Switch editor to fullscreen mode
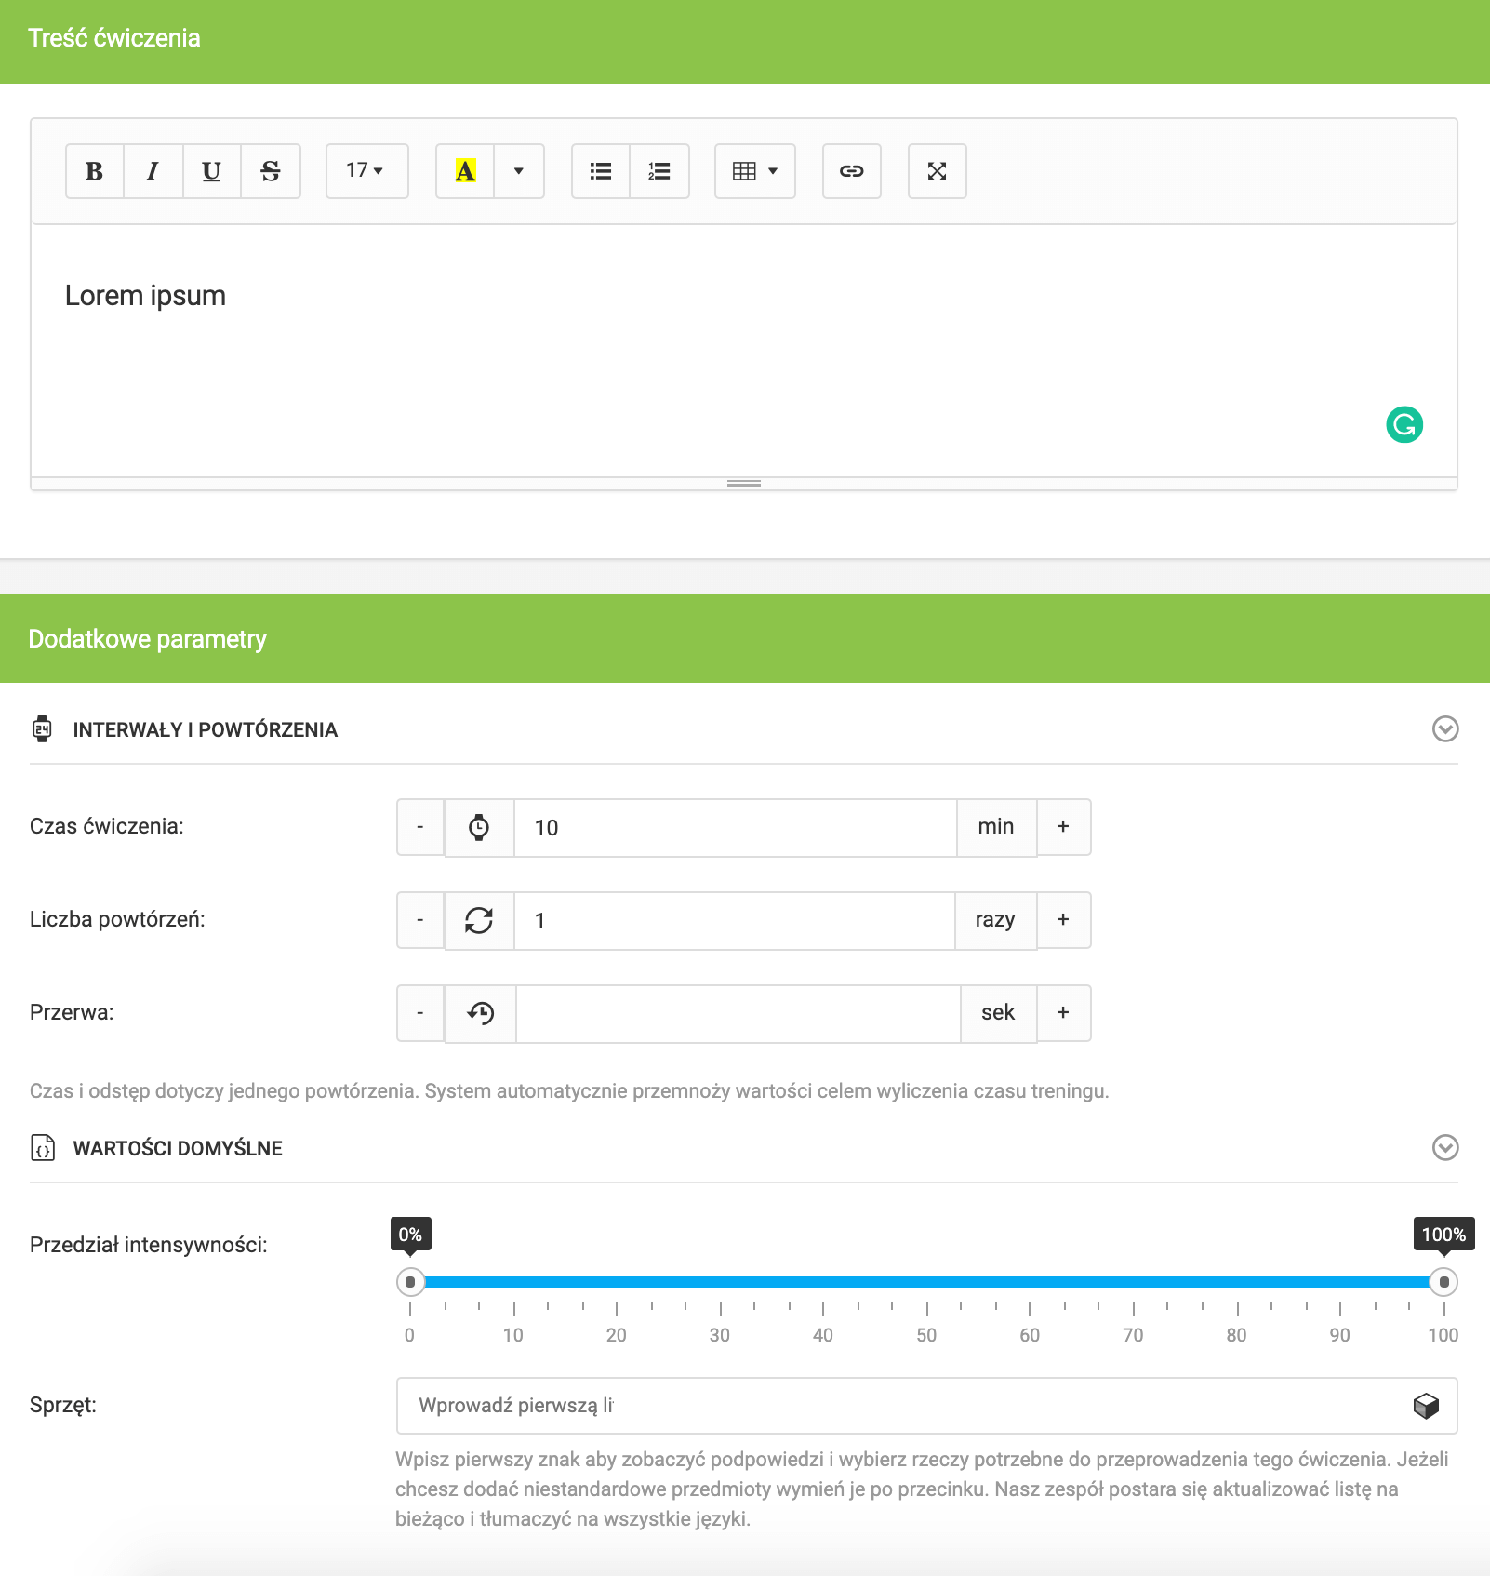This screenshot has height=1576, width=1490. coord(937,171)
